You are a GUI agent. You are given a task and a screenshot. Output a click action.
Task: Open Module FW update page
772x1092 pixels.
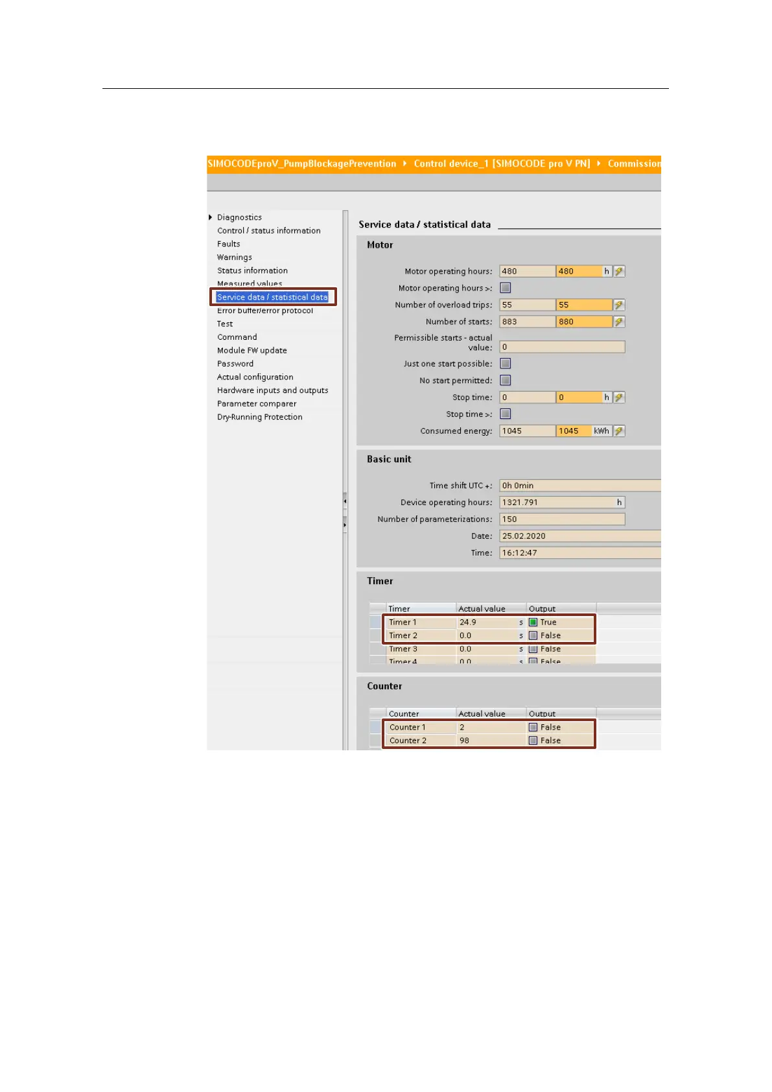tap(252, 350)
